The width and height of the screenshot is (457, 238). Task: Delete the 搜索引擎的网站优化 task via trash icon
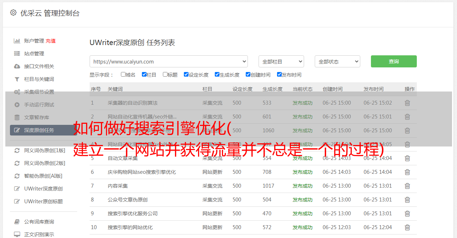pyautogui.click(x=408, y=227)
